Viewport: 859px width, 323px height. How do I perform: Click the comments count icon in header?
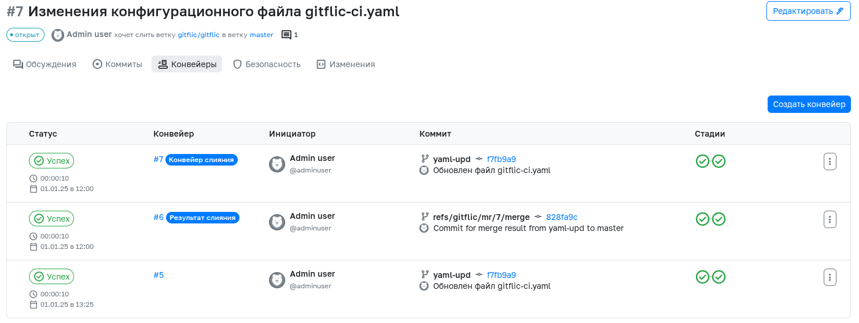[x=286, y=35]
